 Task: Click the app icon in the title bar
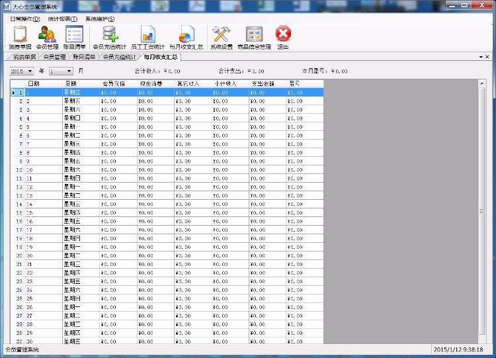7,7
